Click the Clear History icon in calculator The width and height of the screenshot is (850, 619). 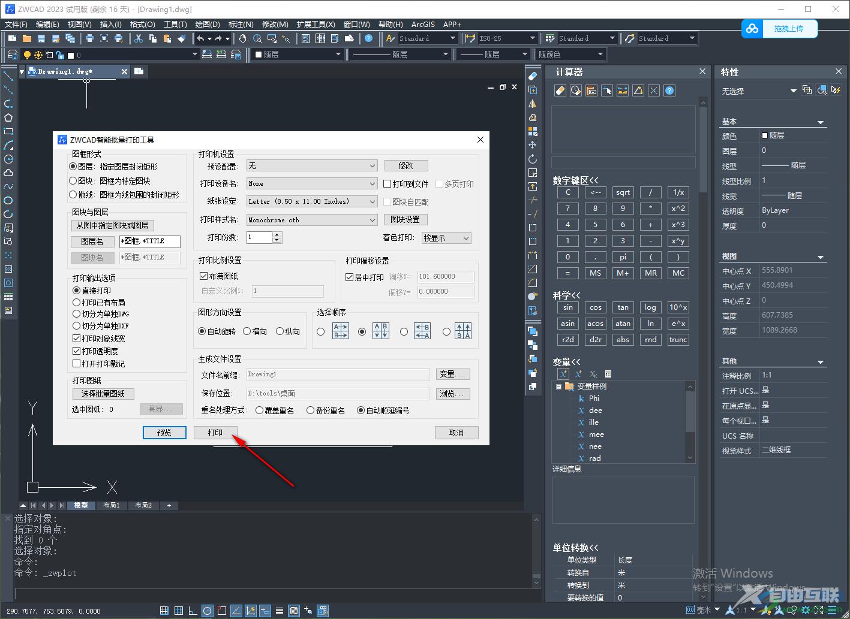pyautogui.click(x=576, y=90)
